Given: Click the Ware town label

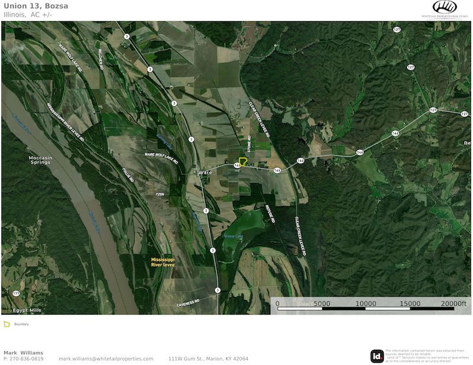Looking at the screenshot, I should coord(205,172).
